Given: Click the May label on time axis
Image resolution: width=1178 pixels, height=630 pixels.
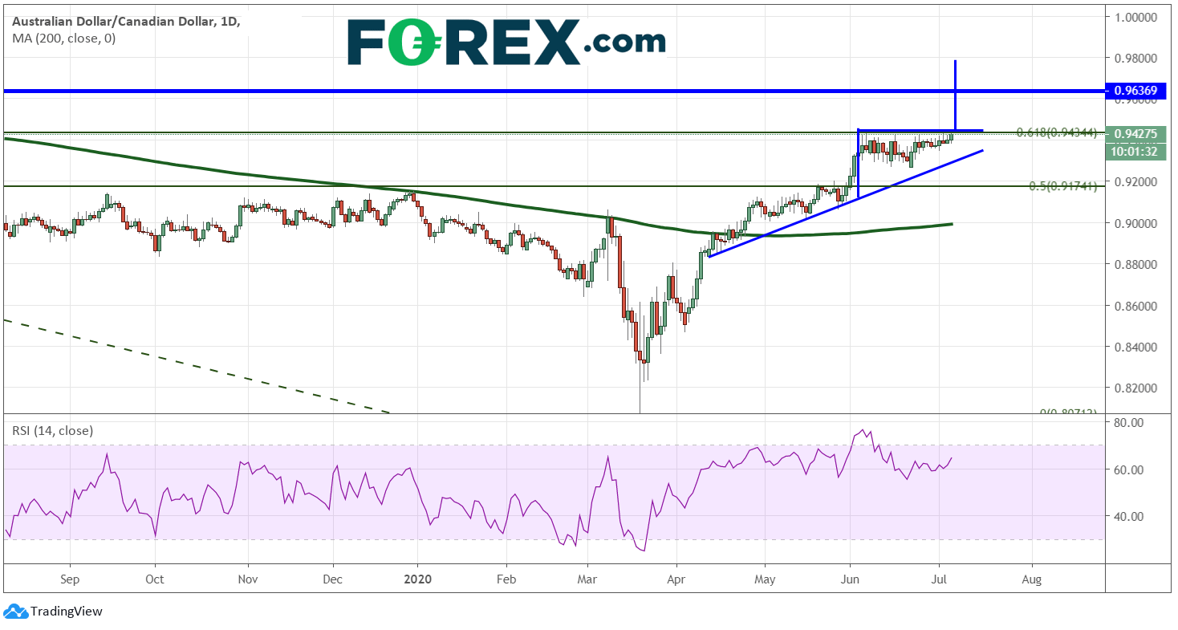Looking at the screenshot, I should pos(765,579).
